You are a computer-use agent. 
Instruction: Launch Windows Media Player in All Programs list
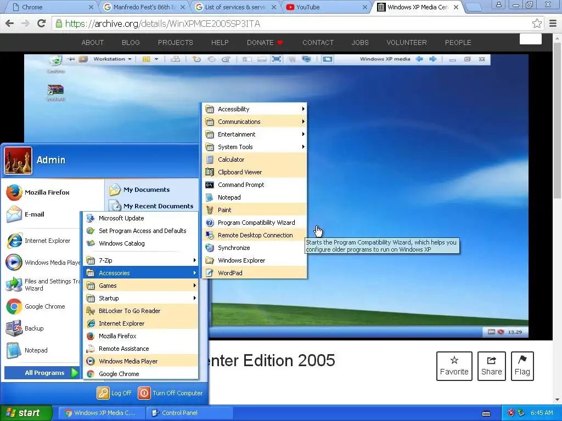pyautogui.click(x=140, y=361)
